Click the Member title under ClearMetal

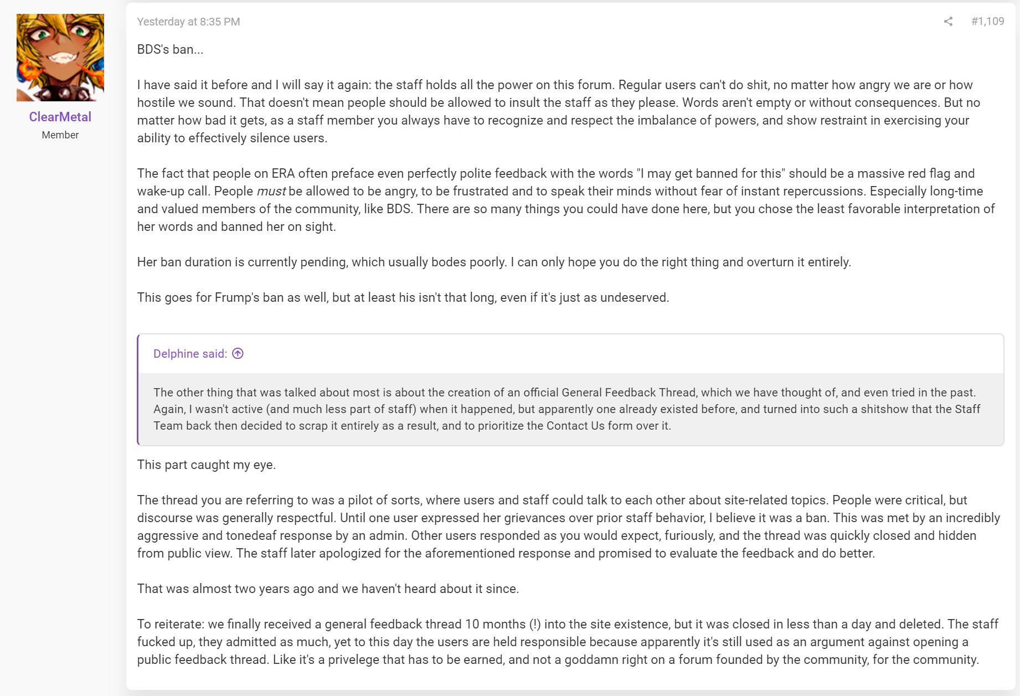tap(60, 135)
